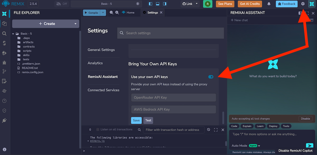Screen dimensions: 317x155
Task: Click the notifications bell icon
Action: point(269,4)
